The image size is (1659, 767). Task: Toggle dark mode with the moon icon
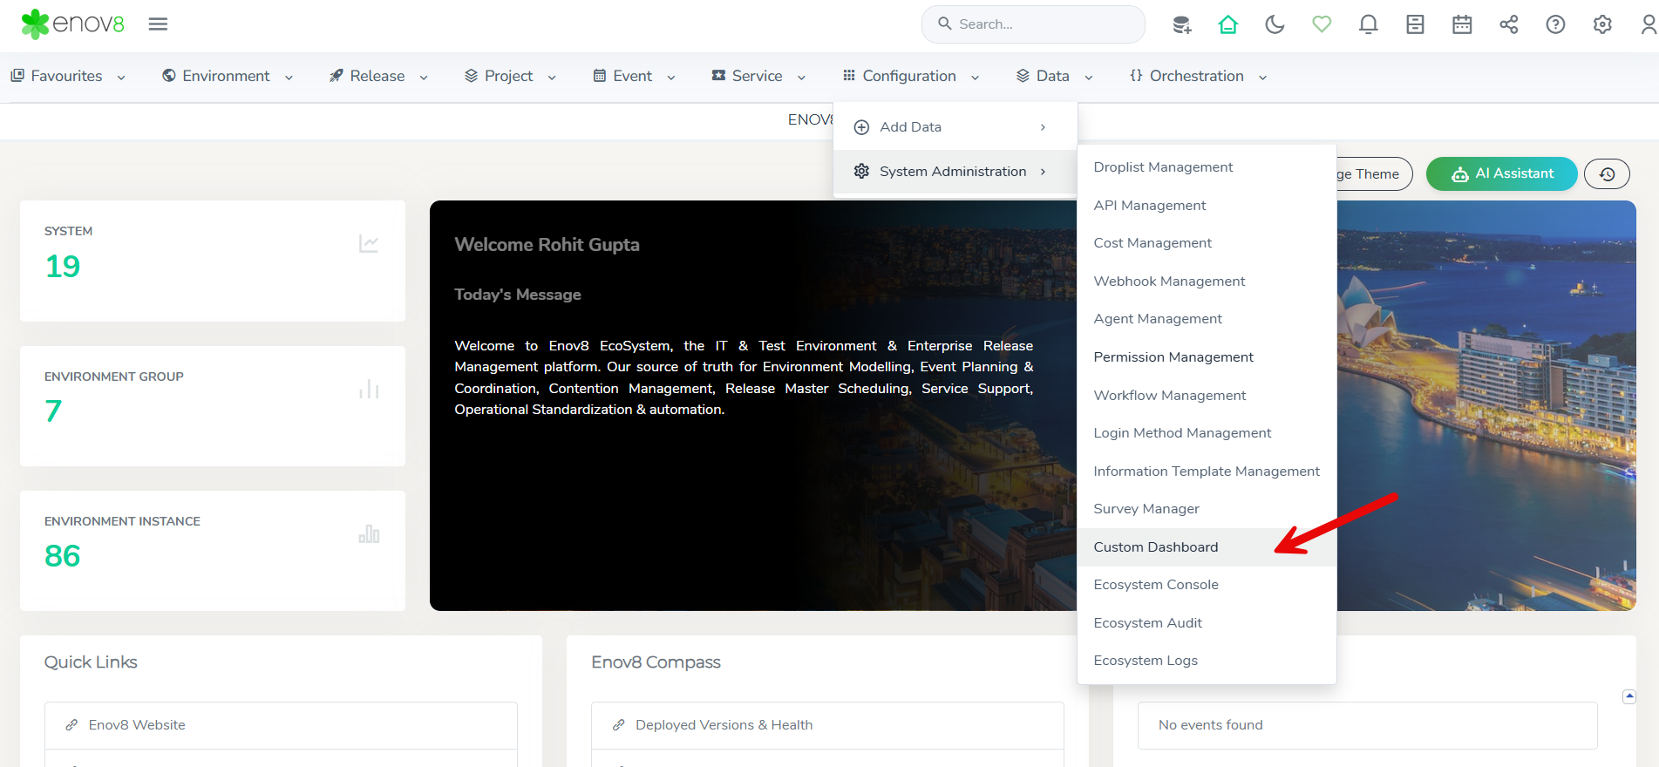pos(1275,24)
